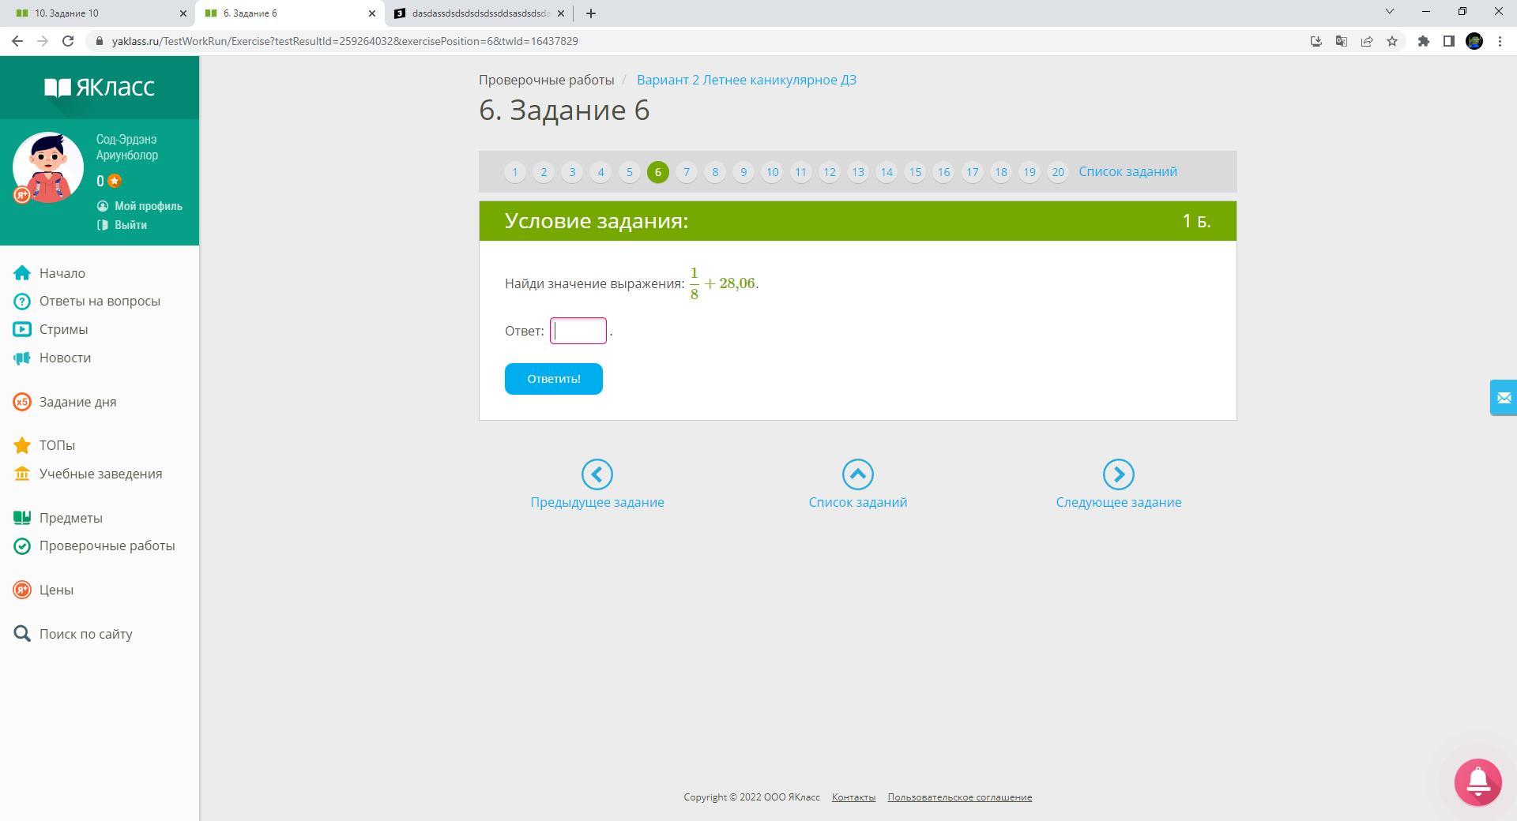Image resolution: width=1517 pixels, height=821 pixels.
Task: Go to task number 10
Action: pyautogui.click(x=772, y=172)
